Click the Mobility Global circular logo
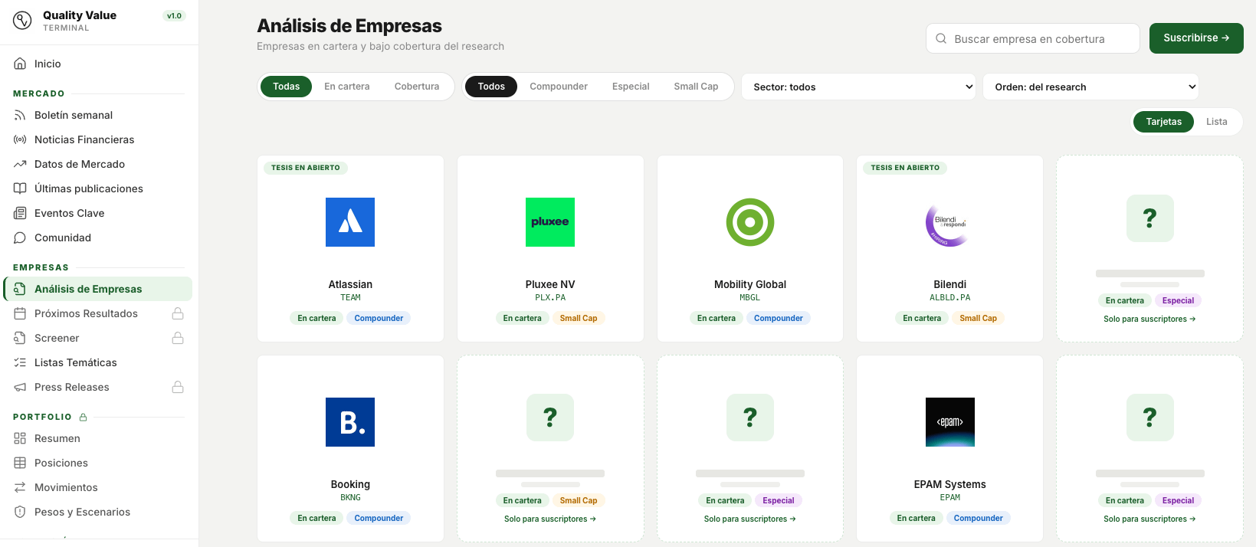Viewport: 1256px width, 547px height. coord(750,222)
